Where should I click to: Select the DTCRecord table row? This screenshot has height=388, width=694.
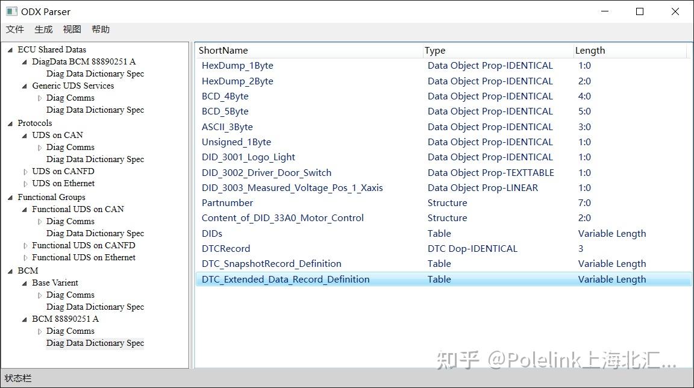coord(226,248)
